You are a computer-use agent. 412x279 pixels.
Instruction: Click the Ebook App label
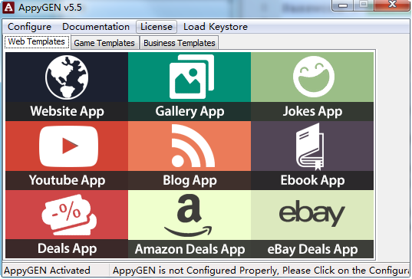(x=312, y=180)
